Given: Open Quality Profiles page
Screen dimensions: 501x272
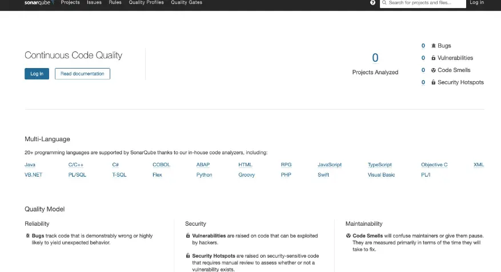Looking at the screenshot, I should click(x=146, y=2).
